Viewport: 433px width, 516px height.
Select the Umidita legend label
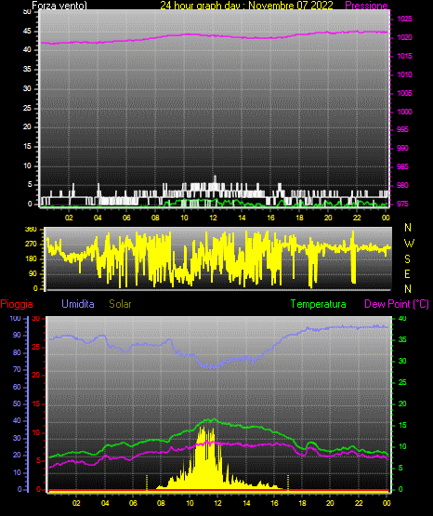pyautogui.click(x=78, y=304)
